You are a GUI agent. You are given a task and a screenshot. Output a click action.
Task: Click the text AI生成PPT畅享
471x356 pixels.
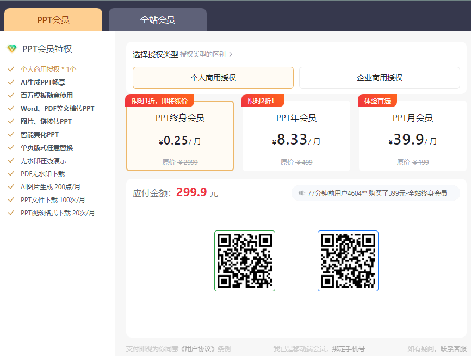click(x=43, y=82)
